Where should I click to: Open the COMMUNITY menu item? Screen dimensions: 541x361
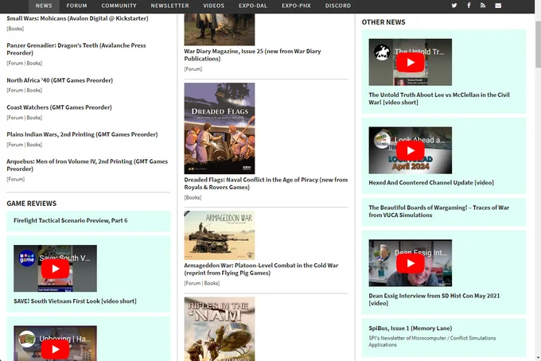pos(119,6)
